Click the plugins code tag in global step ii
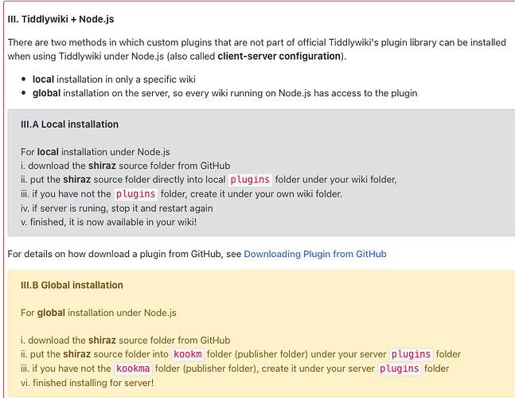 [410, 354]
